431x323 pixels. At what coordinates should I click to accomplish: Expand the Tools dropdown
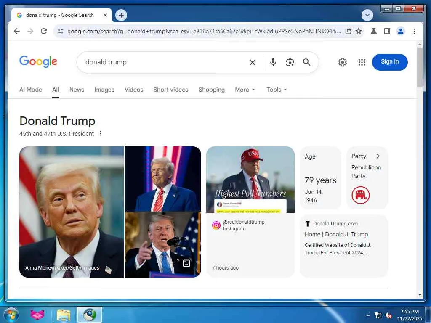point(277,90)
